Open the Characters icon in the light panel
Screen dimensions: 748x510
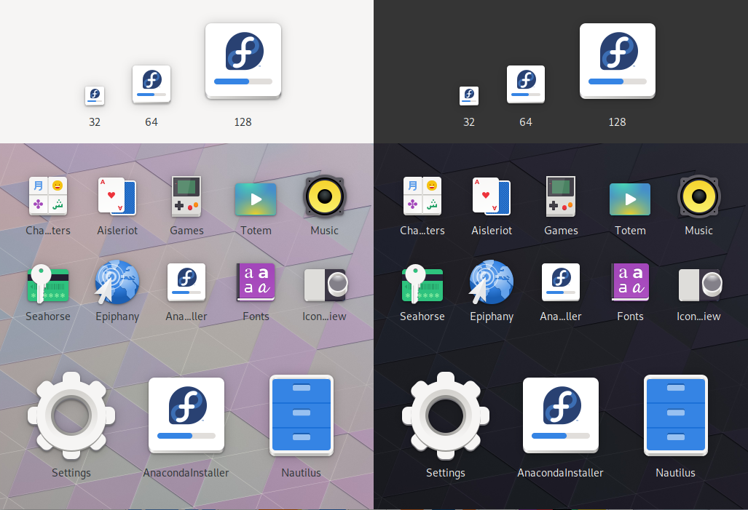(x=47, y=196)
